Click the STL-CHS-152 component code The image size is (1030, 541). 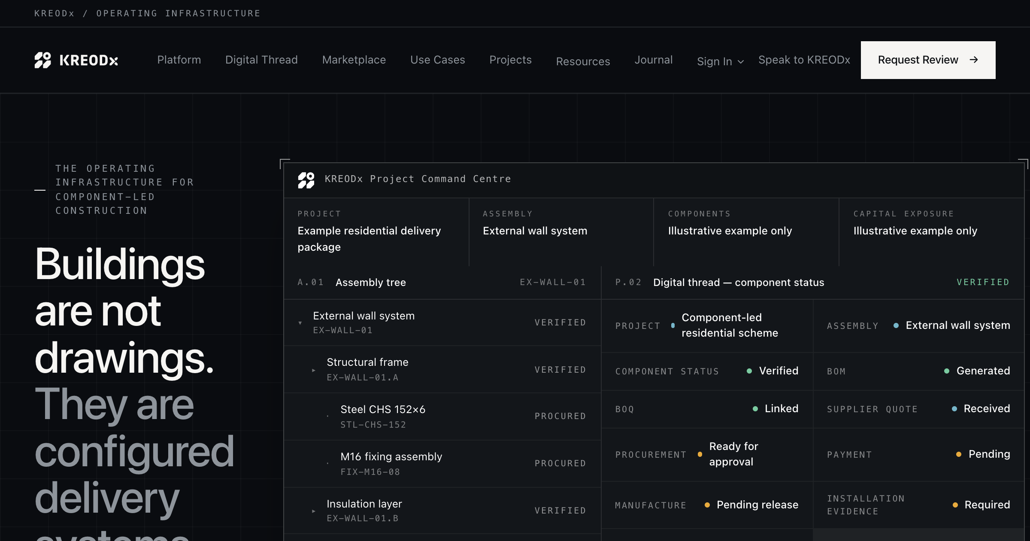click(x=373, y=425)
